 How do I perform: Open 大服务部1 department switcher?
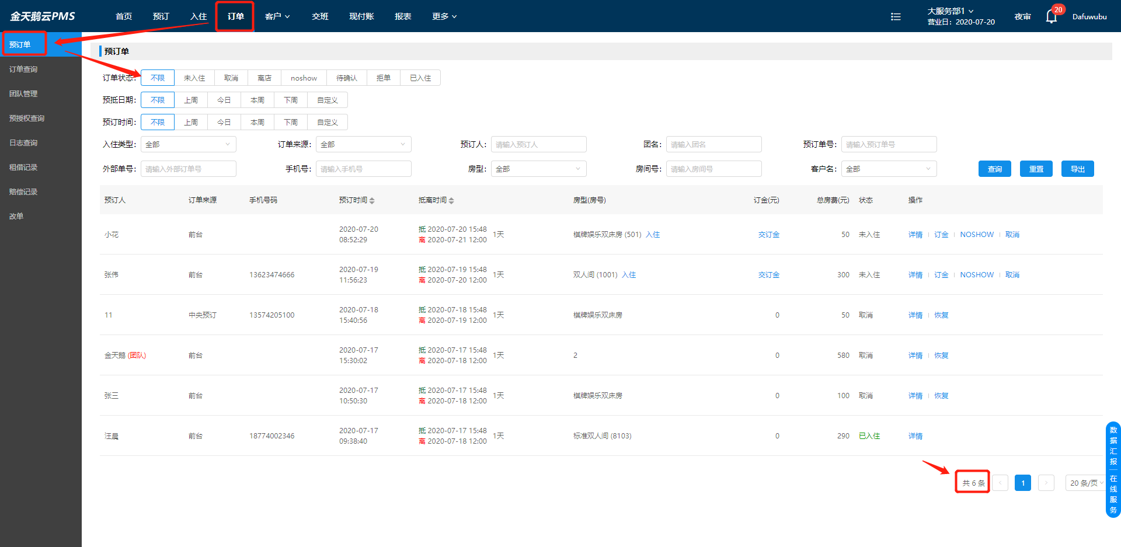click(x=951, y=11)
